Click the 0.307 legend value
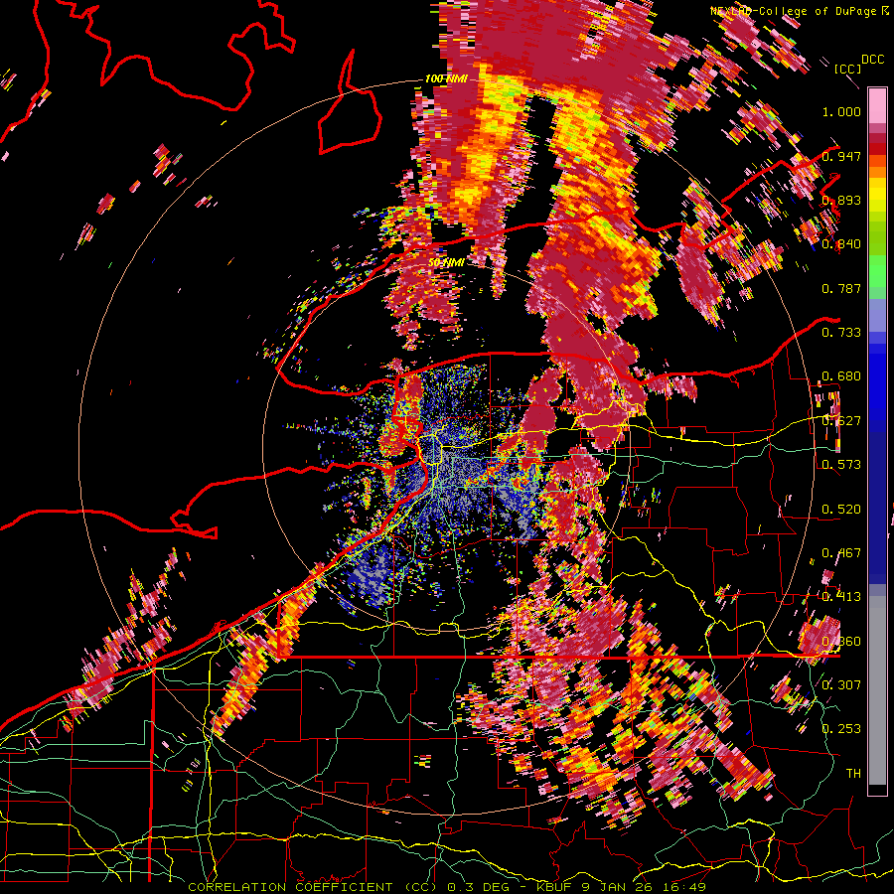Image resolution: width=894 pixels, height=894 pixels. point(841,684)
